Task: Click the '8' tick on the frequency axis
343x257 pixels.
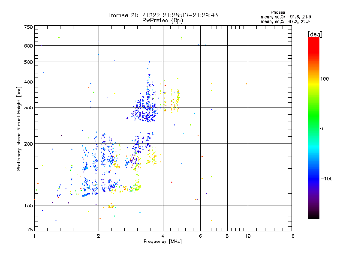Action: point(227,236)
